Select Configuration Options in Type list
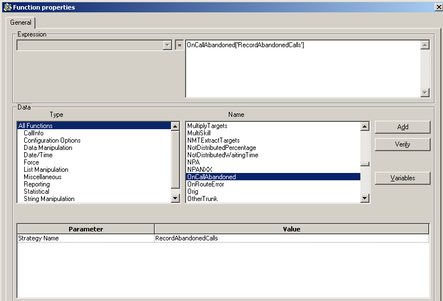 tap(52, 140)
